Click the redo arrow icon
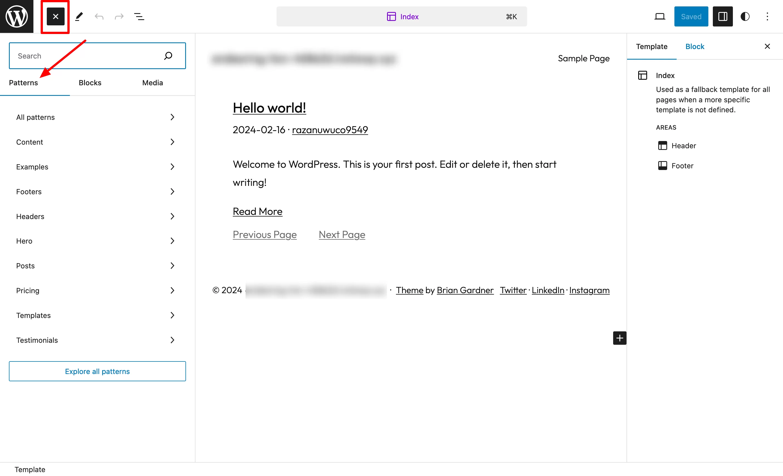This screenshot has height=476, width=783. [119, 16]
